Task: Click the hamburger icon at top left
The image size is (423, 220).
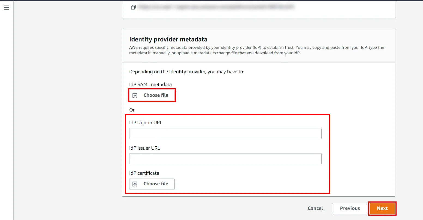Action: [x=7, y=8]
